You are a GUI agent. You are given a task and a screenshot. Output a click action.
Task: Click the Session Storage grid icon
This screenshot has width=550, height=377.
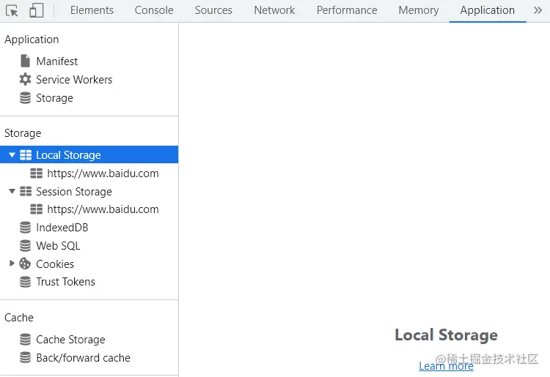pos(26,191)
